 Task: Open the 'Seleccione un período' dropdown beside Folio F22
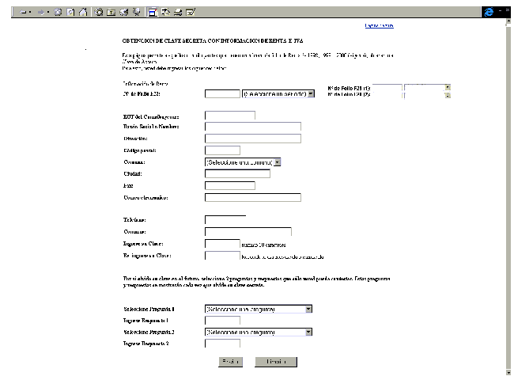278,94
